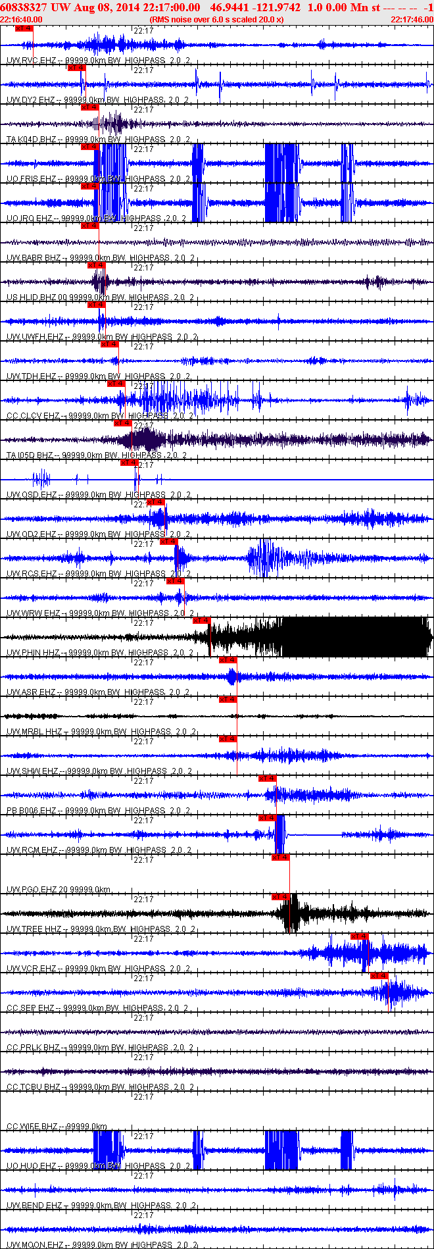
Task: Click the UW.DY2.EHZ station label
Action: [x=31, y=100]
